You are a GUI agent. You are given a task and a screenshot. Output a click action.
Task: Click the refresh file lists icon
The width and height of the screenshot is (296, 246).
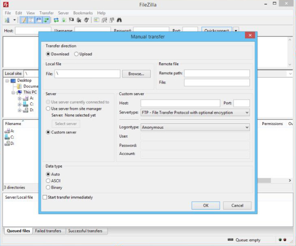(x=56, y=20)
